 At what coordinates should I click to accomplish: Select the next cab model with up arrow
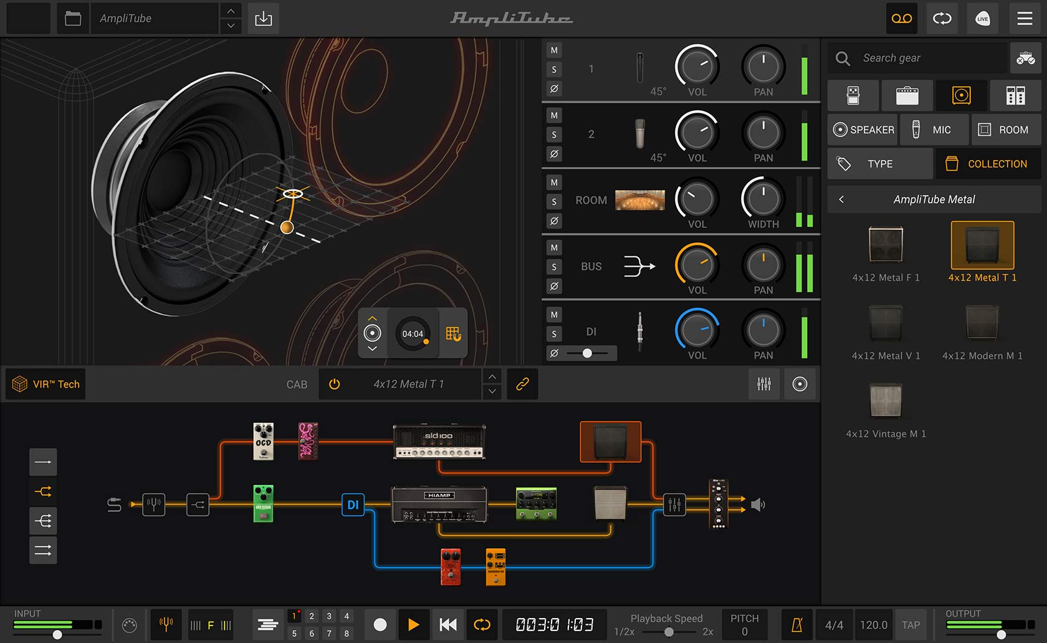coord(492,377)
